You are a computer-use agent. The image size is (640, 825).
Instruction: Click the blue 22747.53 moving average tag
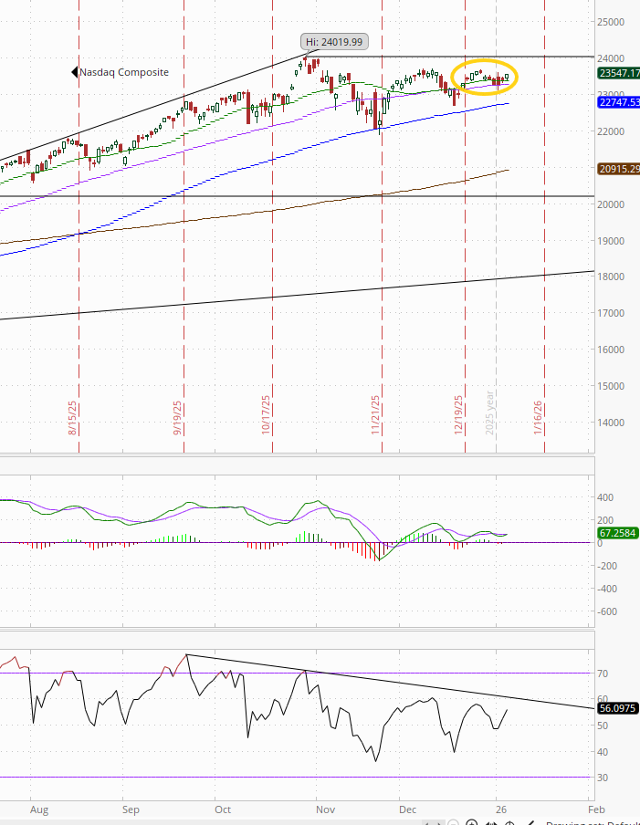(x=619, y=102)
